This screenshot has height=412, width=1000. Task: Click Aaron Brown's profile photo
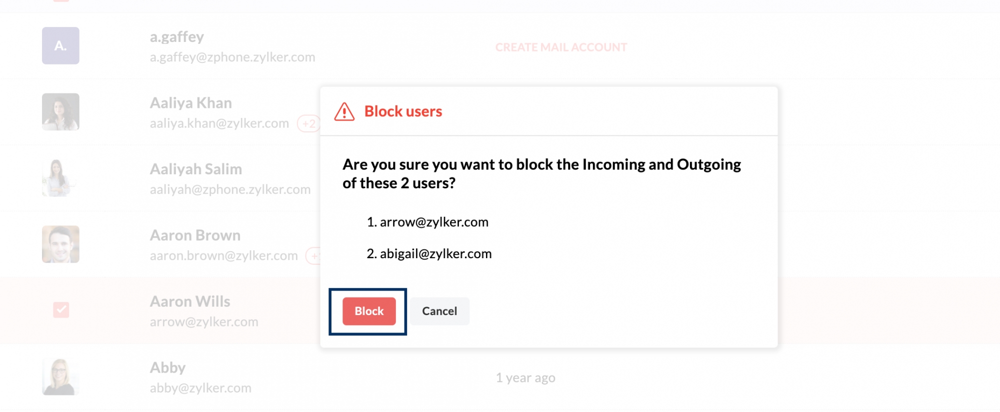(60, 244)
